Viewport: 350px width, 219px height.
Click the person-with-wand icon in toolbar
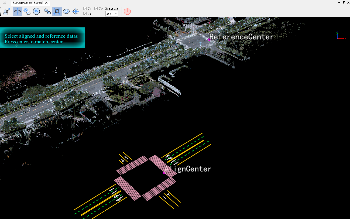point(6,11)
